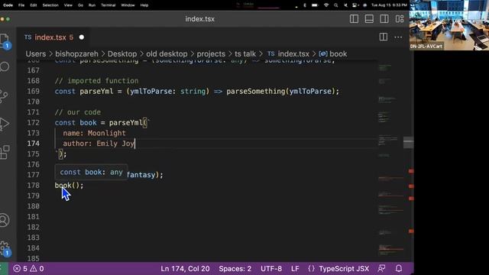Viewport: 489px width, 275px height.
Task: Toggle the bottom panel layout icon
Action: (369, 19)
